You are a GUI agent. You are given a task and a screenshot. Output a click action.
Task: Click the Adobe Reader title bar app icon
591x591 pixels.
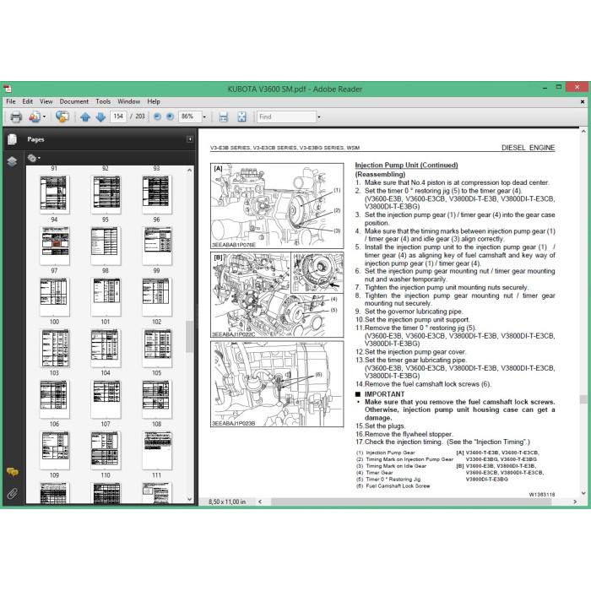(x=8, y=89)
